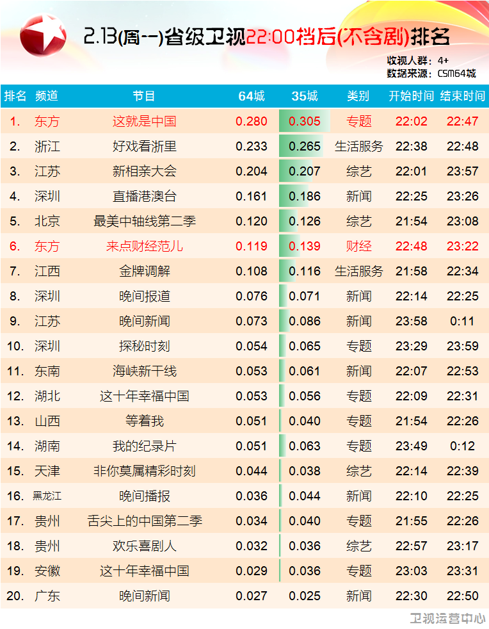Click the 数据来源 CSM64城 label

click(x=431, y=74)
